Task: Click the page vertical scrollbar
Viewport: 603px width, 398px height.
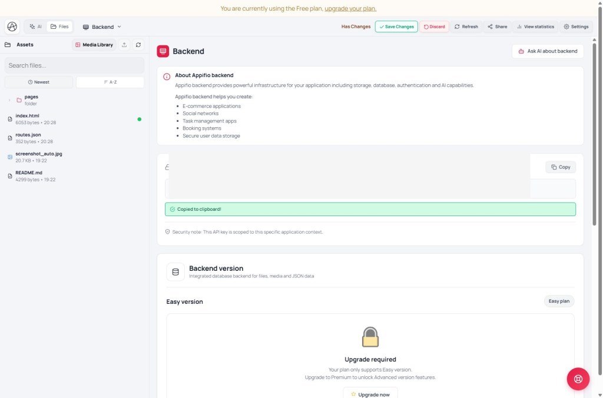Action: pyautogui.click(x=600, y=191)
